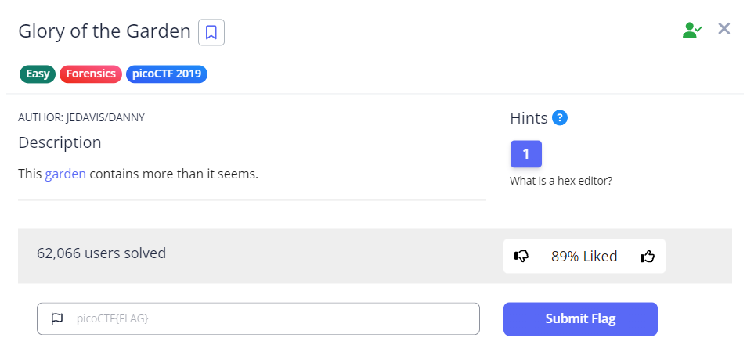Like the challenge with thumbs up

pyautogui.click(x=648, y=257)
